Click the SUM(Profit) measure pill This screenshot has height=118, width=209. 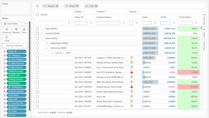(x=17, y=75)
